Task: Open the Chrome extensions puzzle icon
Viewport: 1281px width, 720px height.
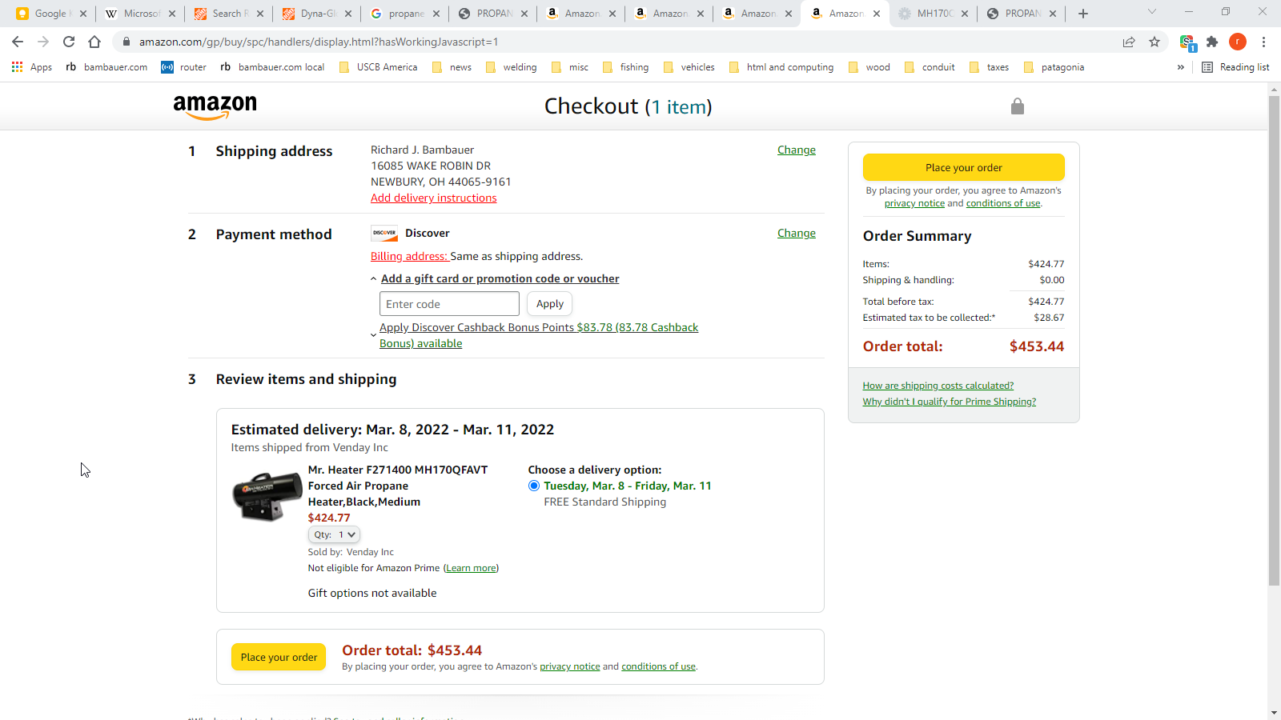Action: (x=1211, y=42)
